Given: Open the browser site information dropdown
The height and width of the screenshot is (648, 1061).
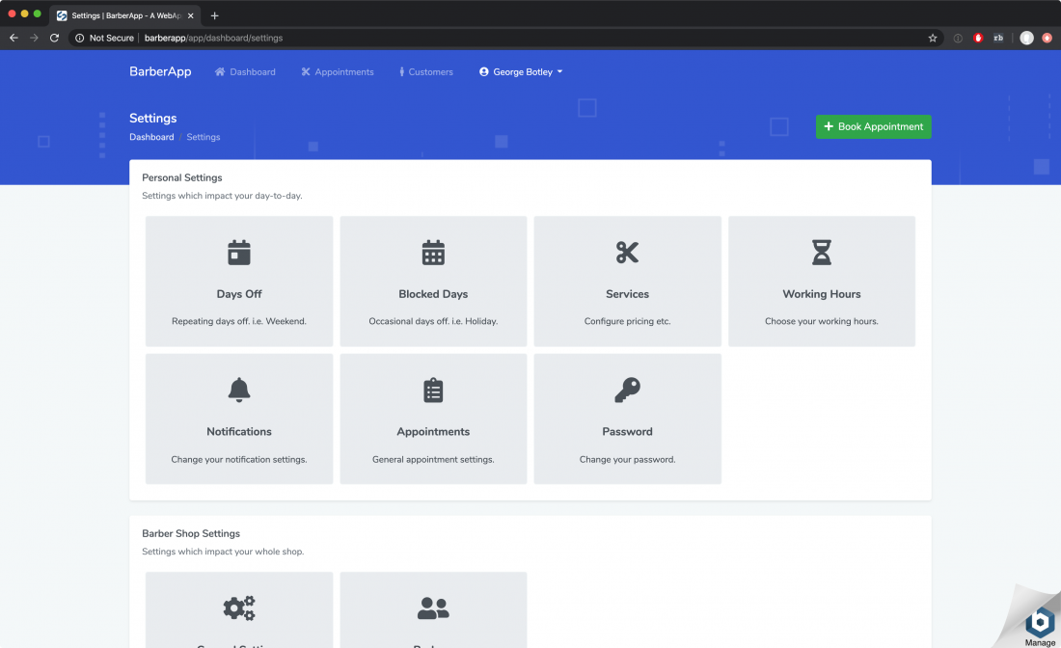Looking at the screenshot, I should click(x=78, y=38).
